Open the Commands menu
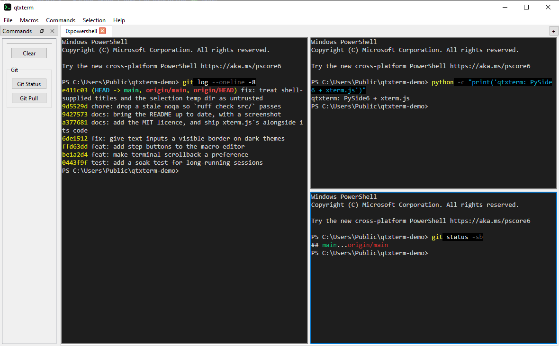 tap(61, 20)
